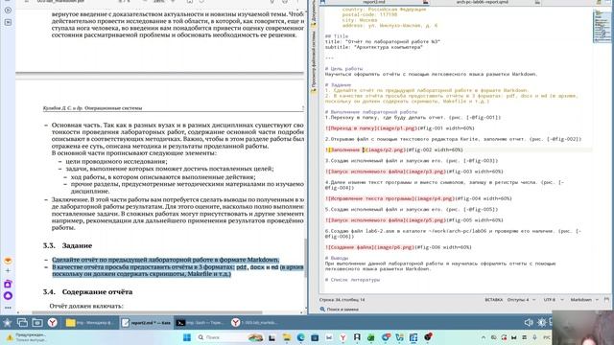Click the '3.4. Содержание отчёта' heading in PDF

tap(87, 291)
